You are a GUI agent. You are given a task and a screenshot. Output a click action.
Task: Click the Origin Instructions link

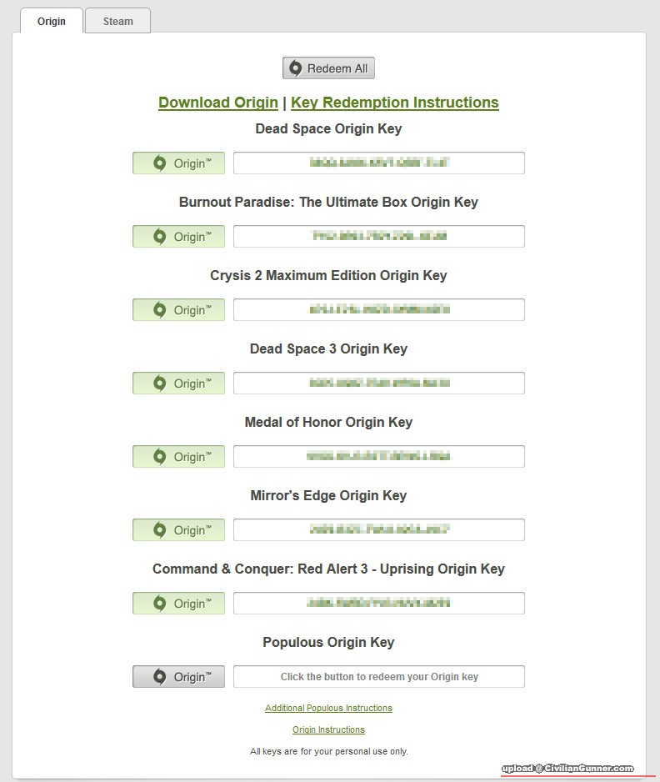pos(328,729)
